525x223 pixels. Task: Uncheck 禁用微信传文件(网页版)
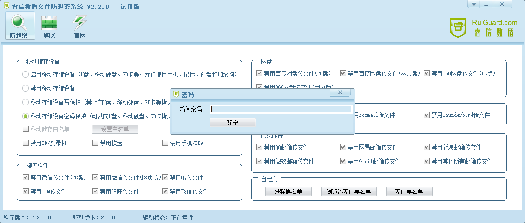tap(95, 177)
